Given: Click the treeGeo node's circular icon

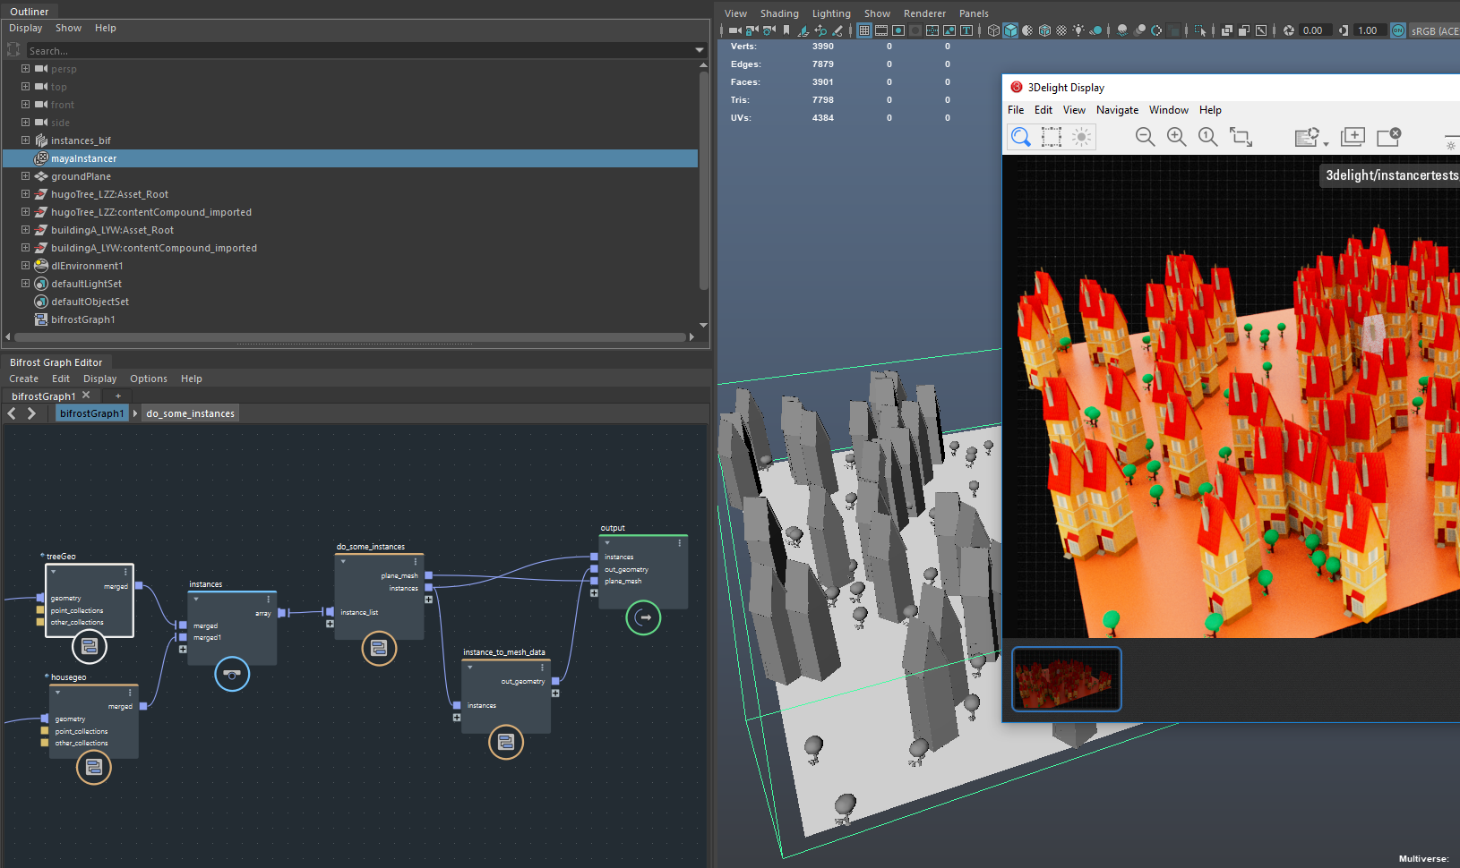Looking at the screenshot, I should pos(90,647).
